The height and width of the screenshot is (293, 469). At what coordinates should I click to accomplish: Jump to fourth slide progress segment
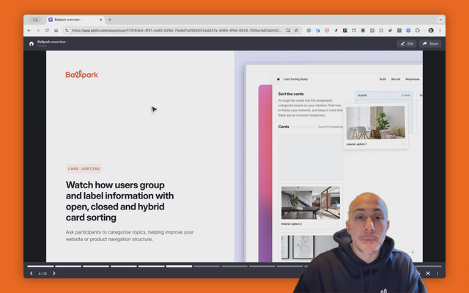click(124, 266)
